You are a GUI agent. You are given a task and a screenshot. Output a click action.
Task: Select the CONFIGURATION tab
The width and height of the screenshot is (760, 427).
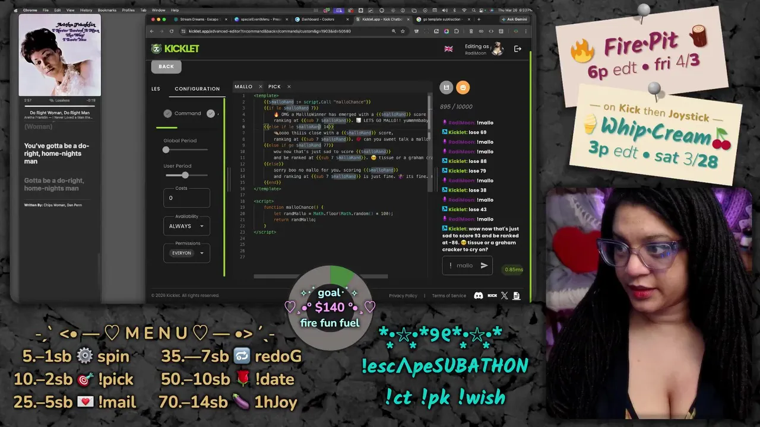pyautogui.click(x=197, y=89)
